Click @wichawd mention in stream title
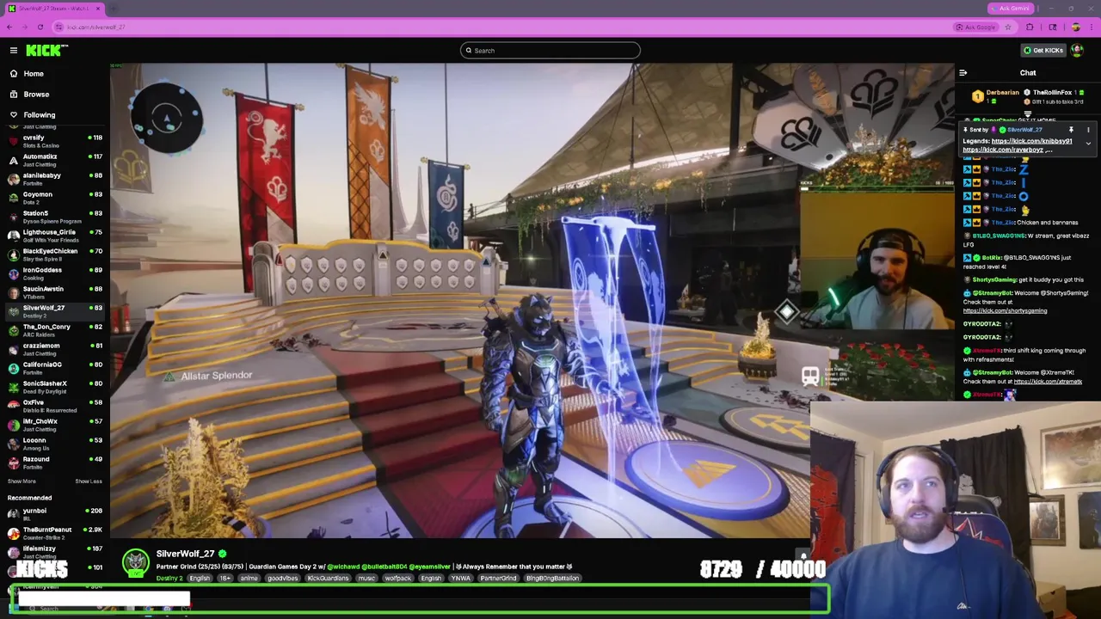 pos(342,567)
